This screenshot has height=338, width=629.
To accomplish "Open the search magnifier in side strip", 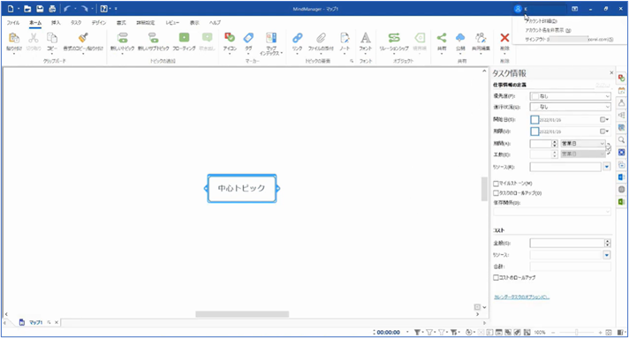I will pyautogui.click(x=621, y=139).
